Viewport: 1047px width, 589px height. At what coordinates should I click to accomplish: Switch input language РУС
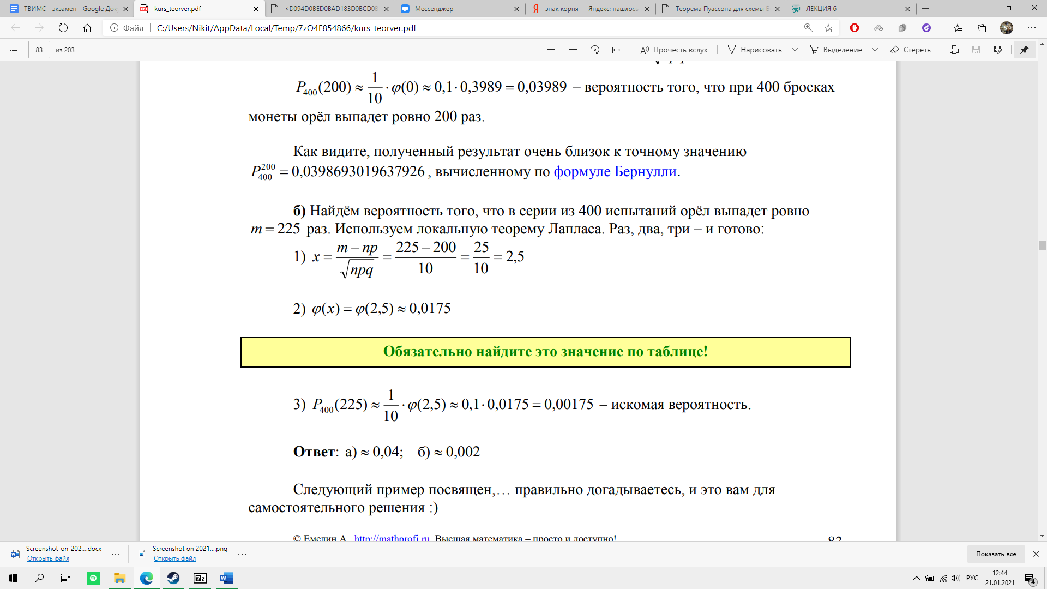[x=972, y=578]
